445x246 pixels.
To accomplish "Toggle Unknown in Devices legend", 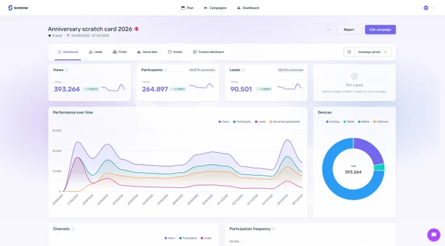I will (x=381, y=122).
